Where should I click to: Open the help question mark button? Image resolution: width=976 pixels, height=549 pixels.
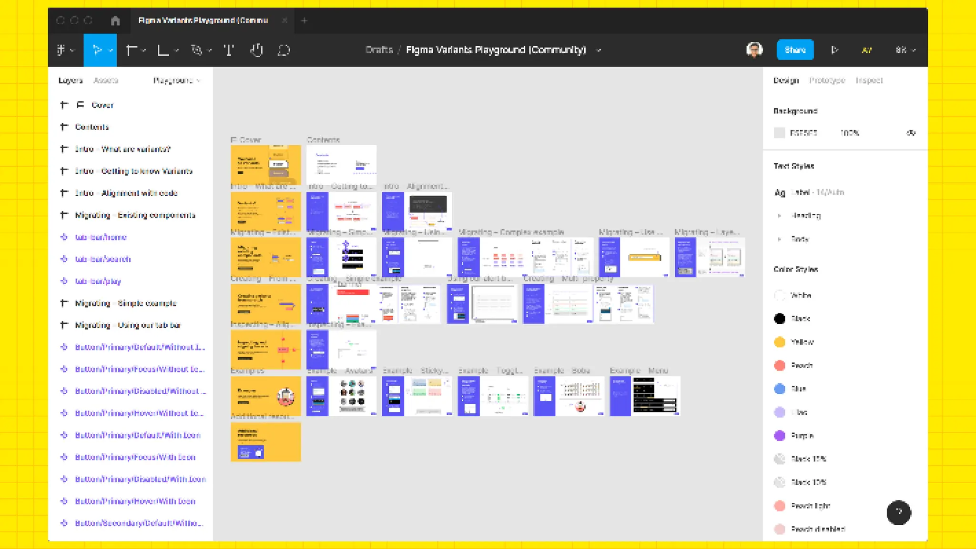tap(898, 512)
